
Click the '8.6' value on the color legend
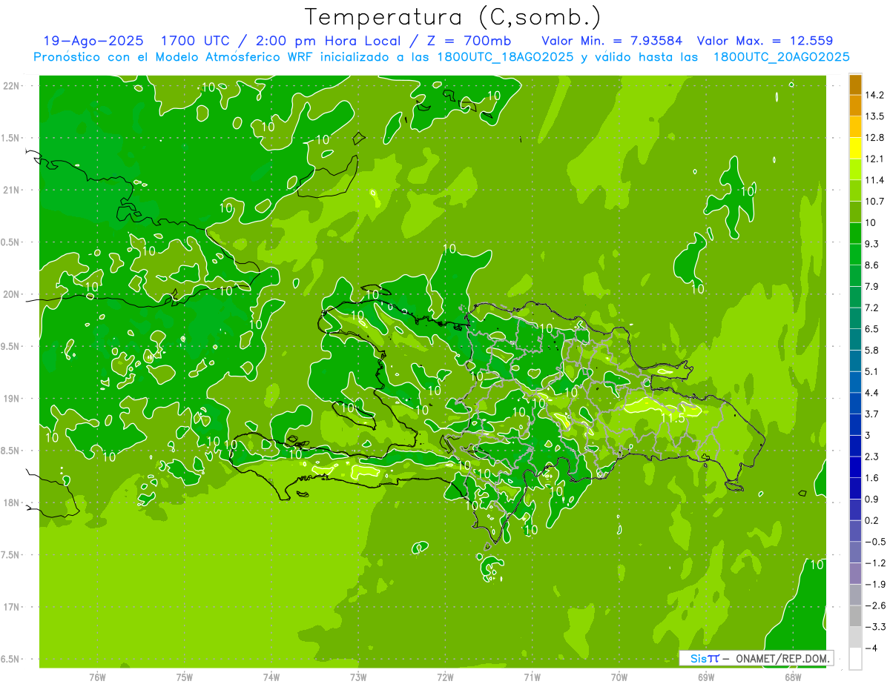873,265
